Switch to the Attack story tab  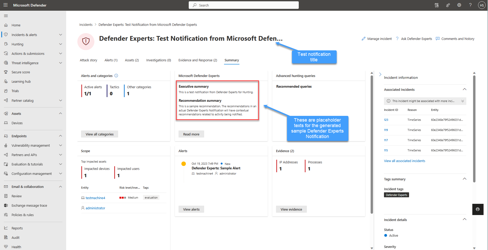88,60
